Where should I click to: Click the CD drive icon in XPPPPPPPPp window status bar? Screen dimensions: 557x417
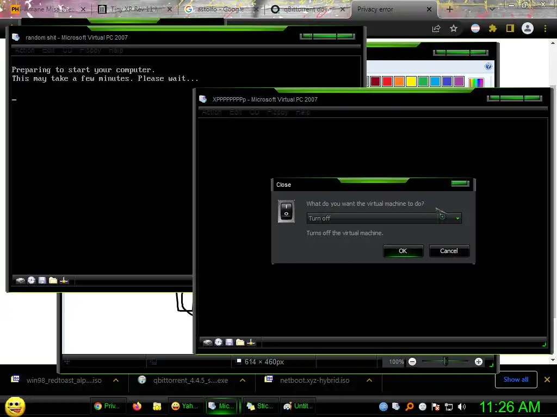coord(219,342)
